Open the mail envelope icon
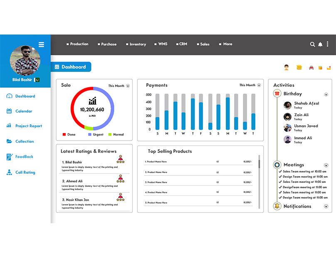The image size is (336, 259). click(x=329, y=67)
